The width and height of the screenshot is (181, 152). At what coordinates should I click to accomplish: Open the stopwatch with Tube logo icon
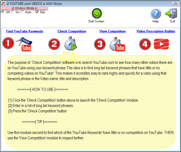[x=117, y=44]
